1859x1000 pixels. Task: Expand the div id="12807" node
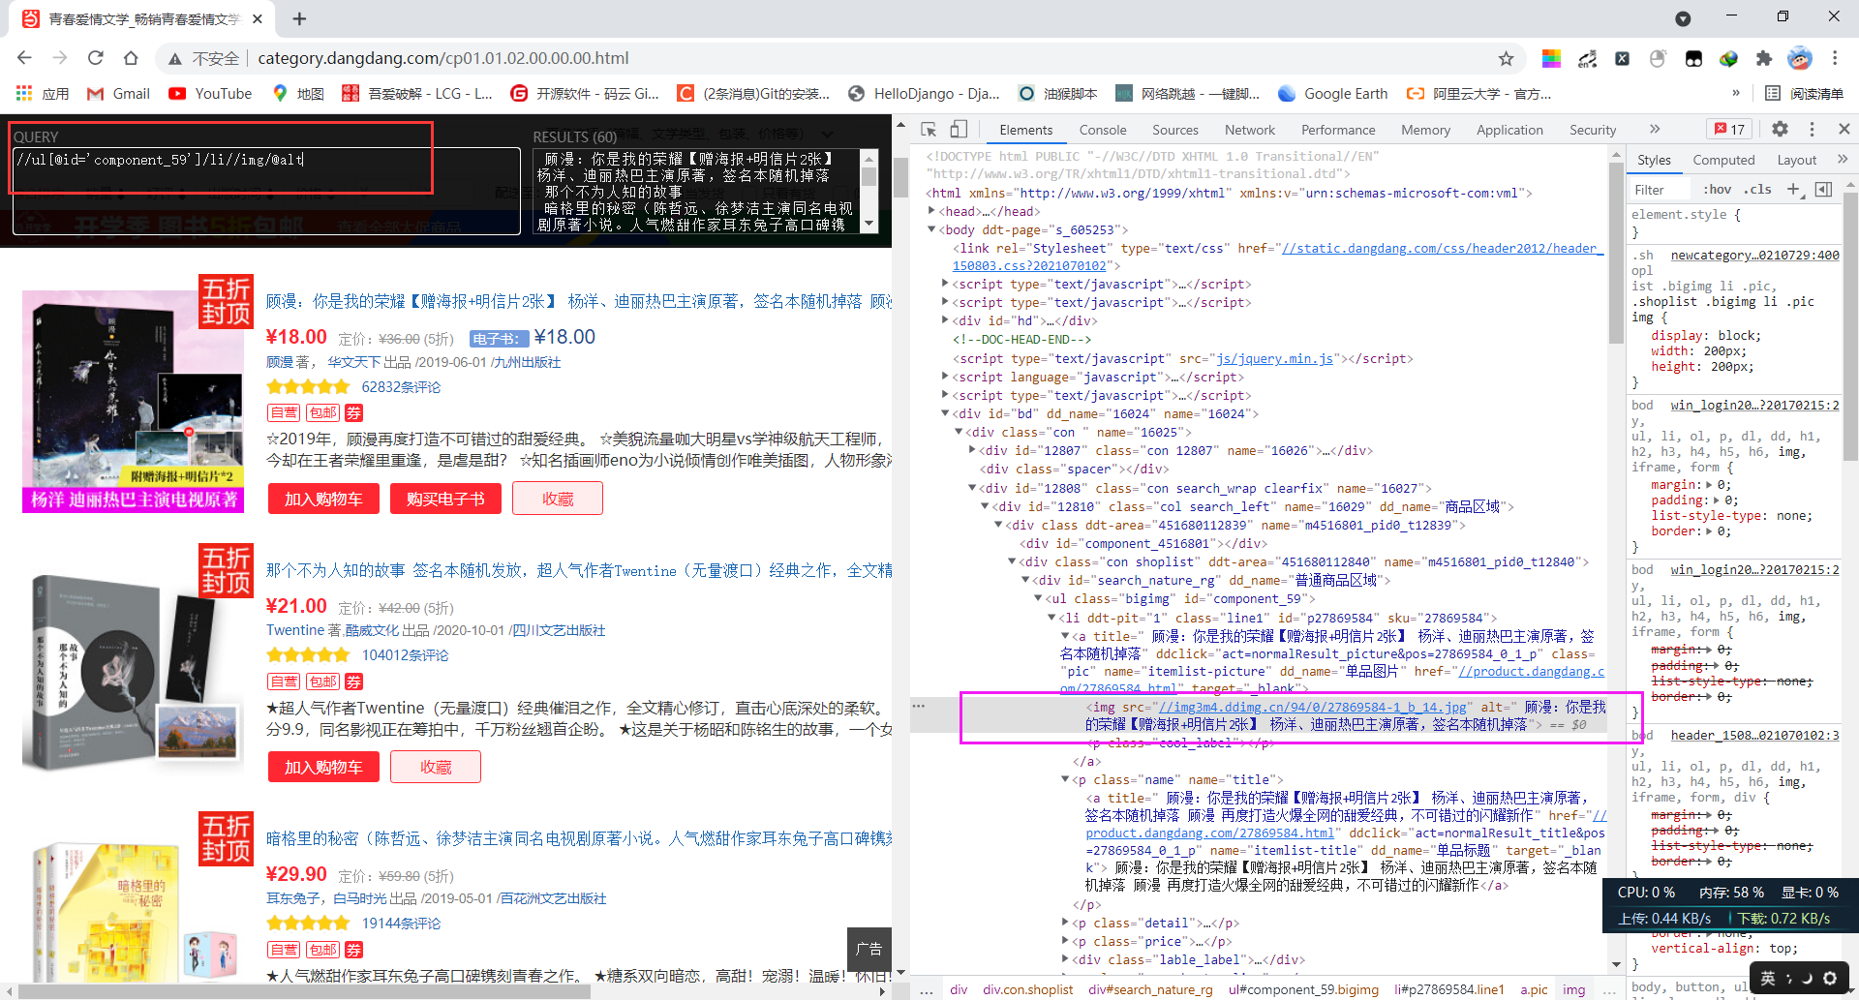pos(973,450)
